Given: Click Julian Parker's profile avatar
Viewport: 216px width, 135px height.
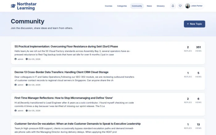Looking at the screenshot, I should coord(188,6).
